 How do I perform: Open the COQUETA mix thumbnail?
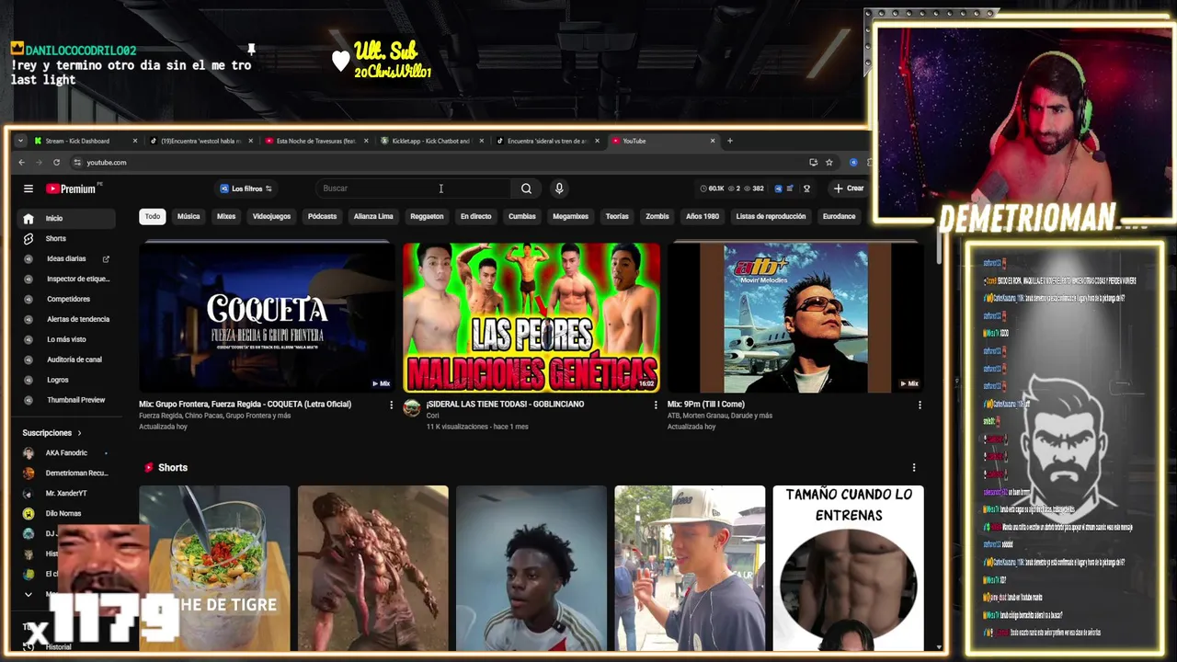tap(267, 318)
